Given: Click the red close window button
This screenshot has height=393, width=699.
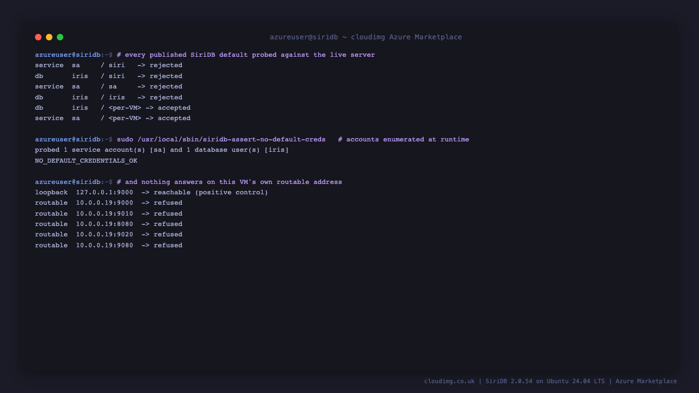Looking at the screenshot, I should [x=38, y=37].
